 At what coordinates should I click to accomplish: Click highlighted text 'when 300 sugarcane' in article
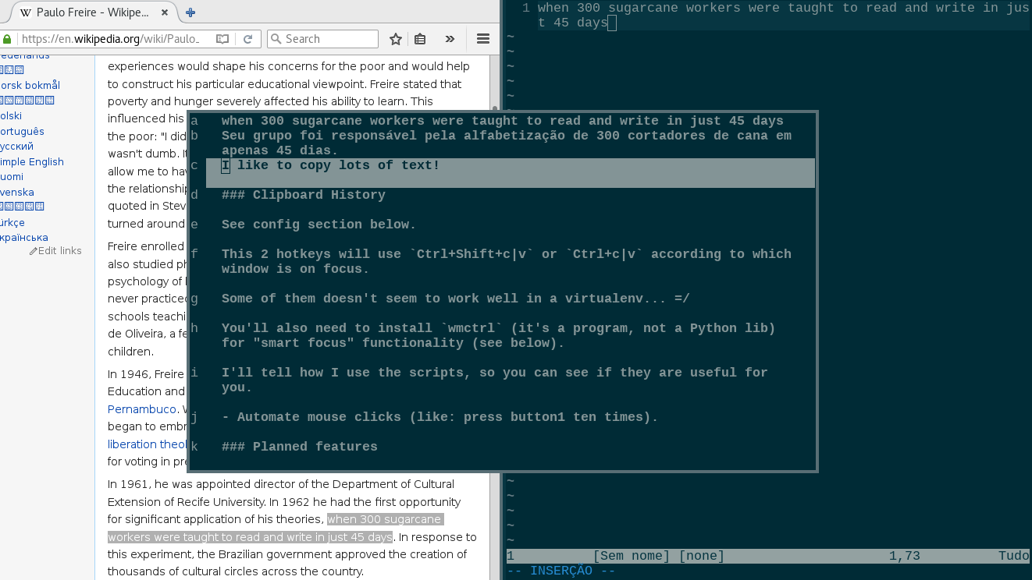click(x=385, y=519)
